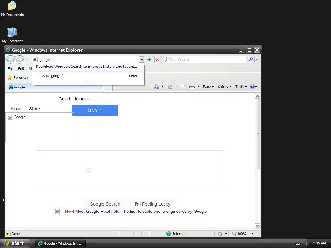This screenshot has height=248, width=331.
Task: Click the Store link
Action: coord(34,109)
